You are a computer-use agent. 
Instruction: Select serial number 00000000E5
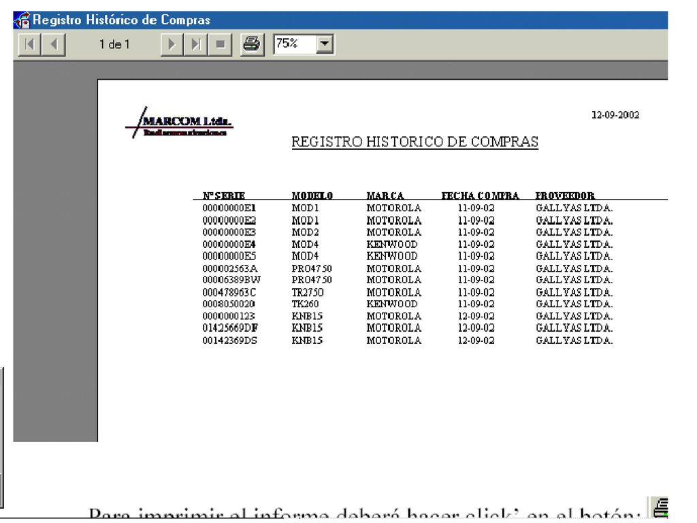click(229, 256)
